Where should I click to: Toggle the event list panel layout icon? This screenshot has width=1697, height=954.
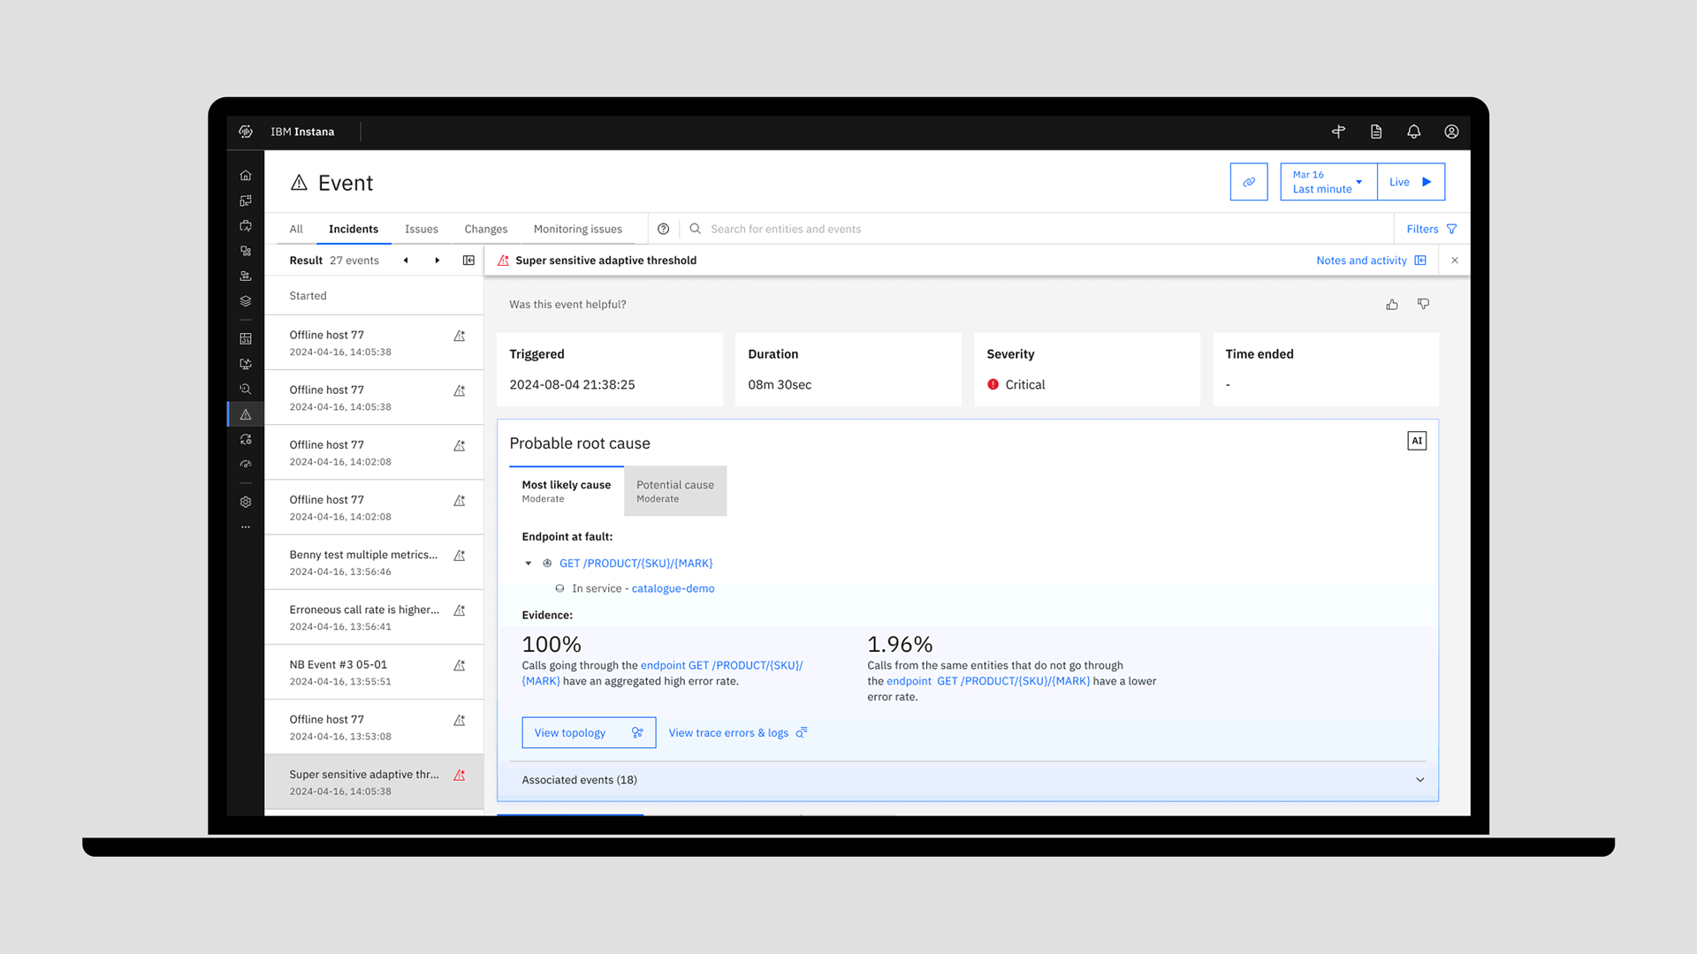pos(468,261)
